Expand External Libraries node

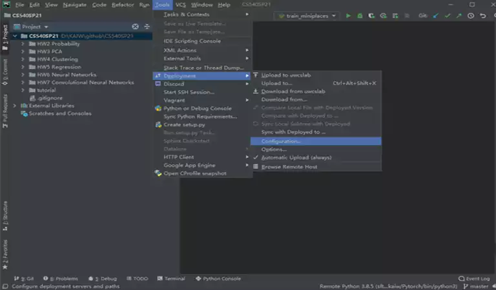click(15, 106)
